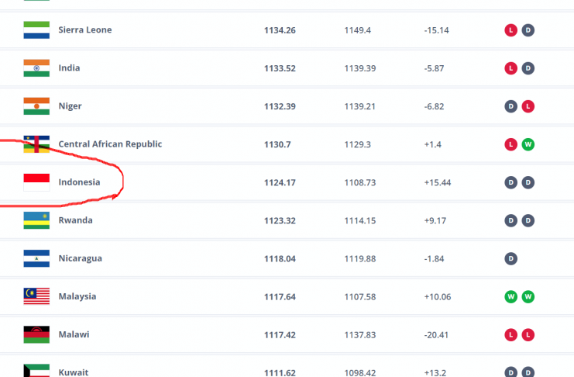Click the India flag icon
The width and height of the screenshot is (574, 377).
[x=36, y=68]
